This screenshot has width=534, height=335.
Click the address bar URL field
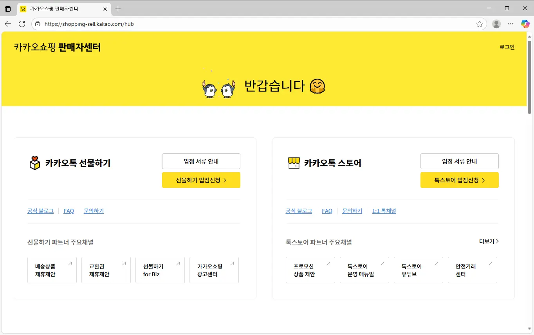pos(254,24)
